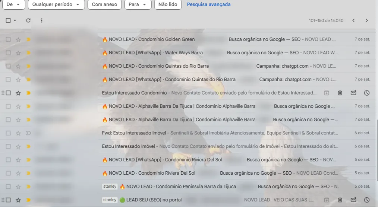Archive the LEAD SEU (SEO) no portal email
The image size is (378, 207).
tap(327, 200)
